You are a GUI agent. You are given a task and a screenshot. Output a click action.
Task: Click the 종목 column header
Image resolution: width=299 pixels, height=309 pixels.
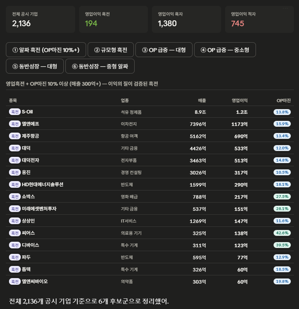[x=13, y=101]
